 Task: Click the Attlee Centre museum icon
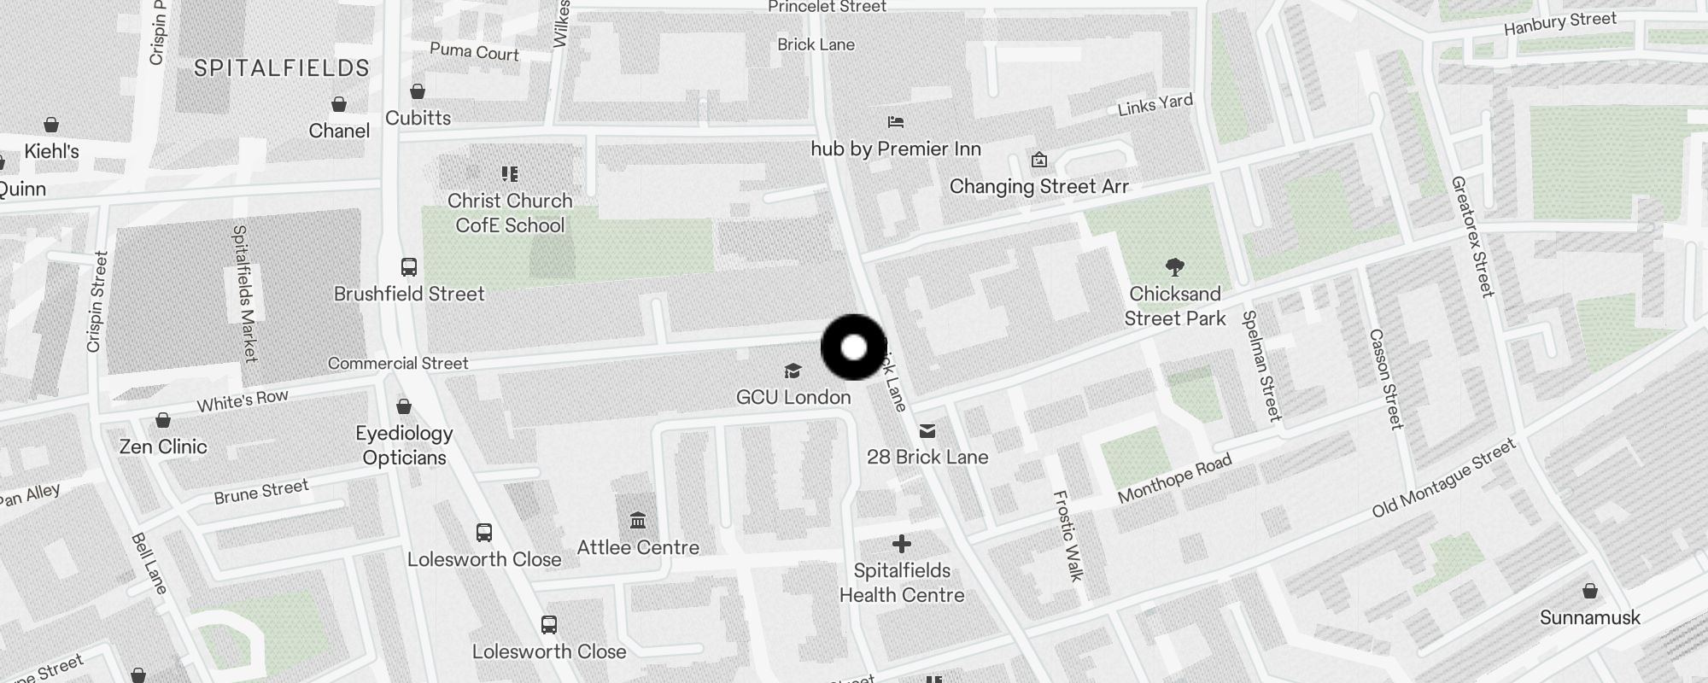click(638, 520)
